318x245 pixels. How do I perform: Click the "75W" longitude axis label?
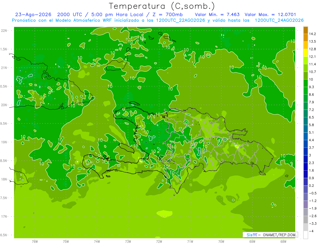tap(66, 242)
